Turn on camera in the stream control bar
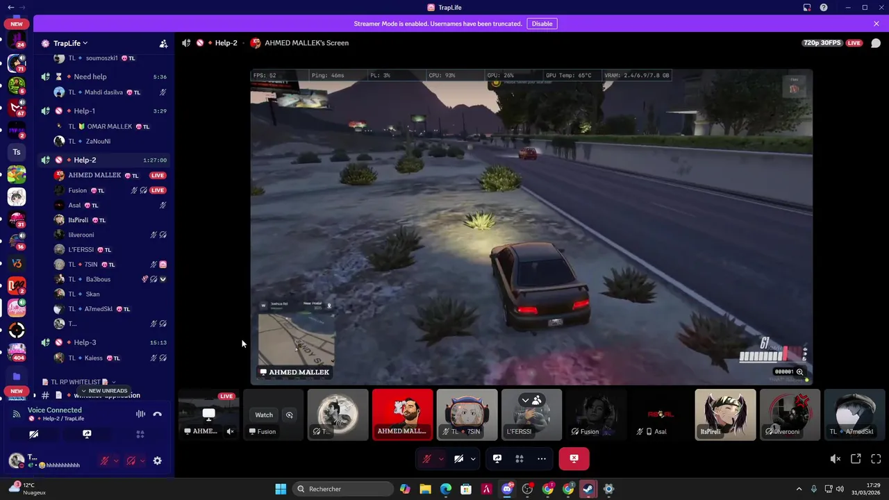889x500 pixels. [458, 458]
